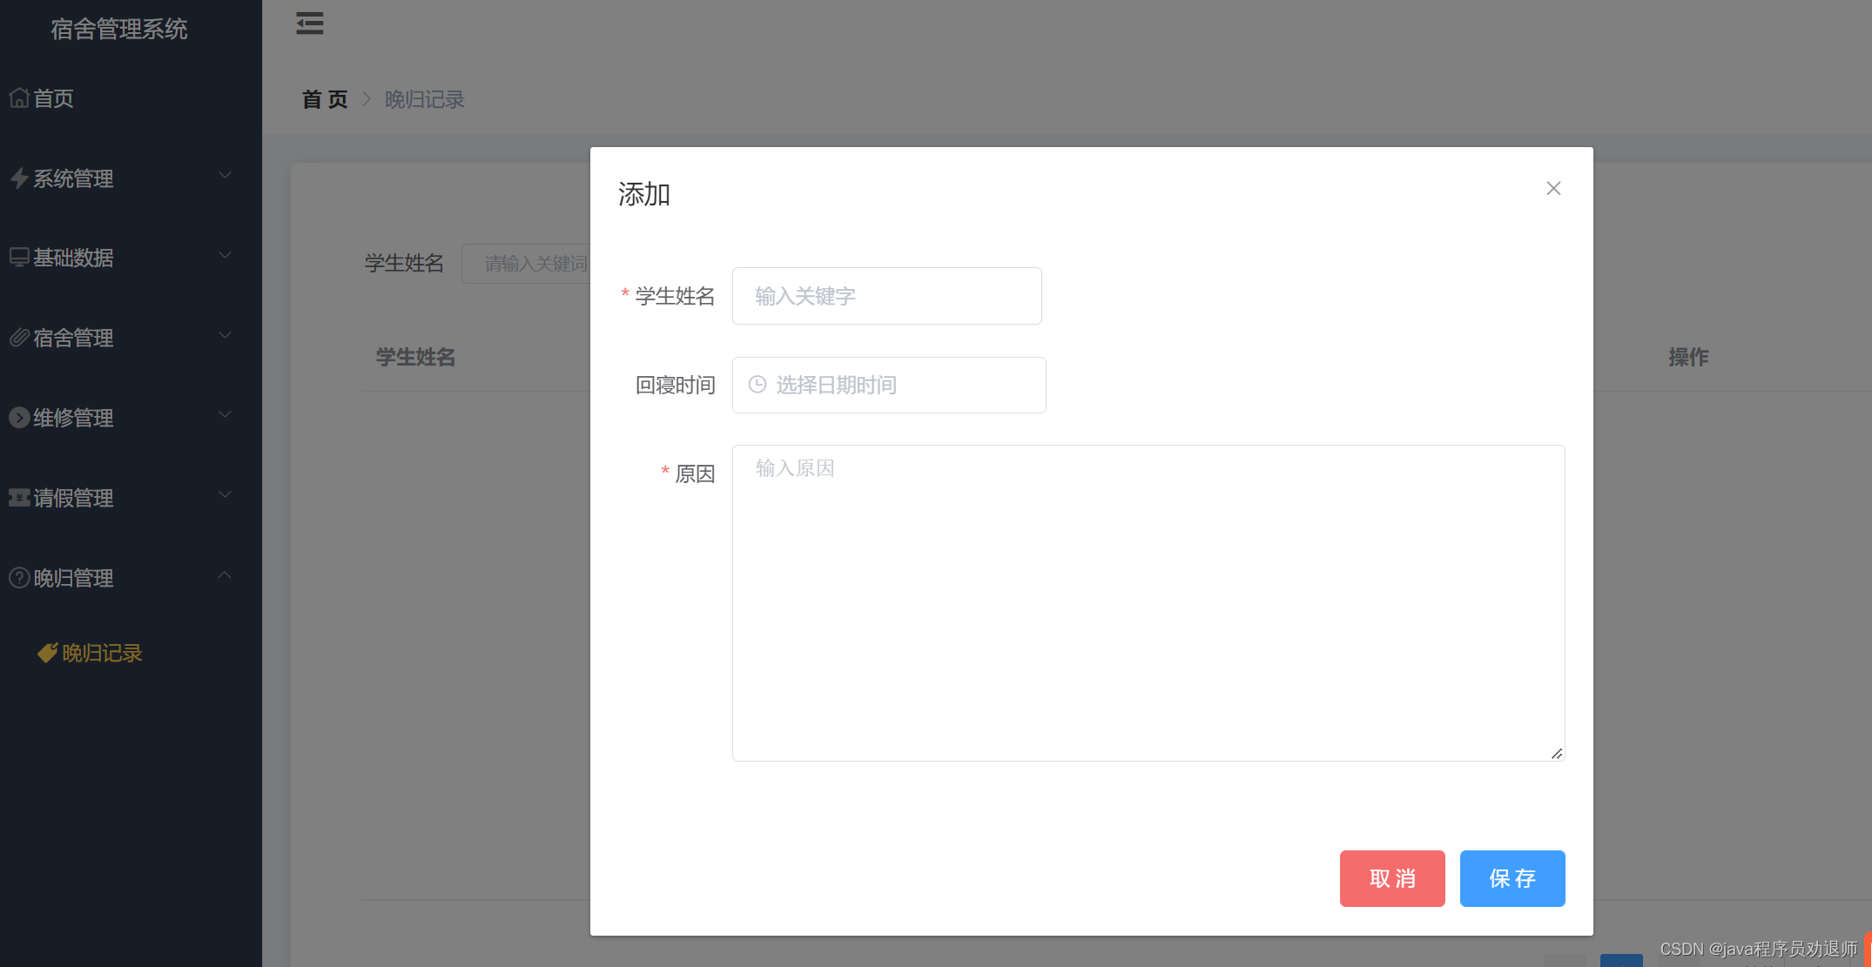Select the tag icon beside 晚归记录
The height and width of the screenshot is (967, 1872).
pyautogui.click(x=47, y=653)
